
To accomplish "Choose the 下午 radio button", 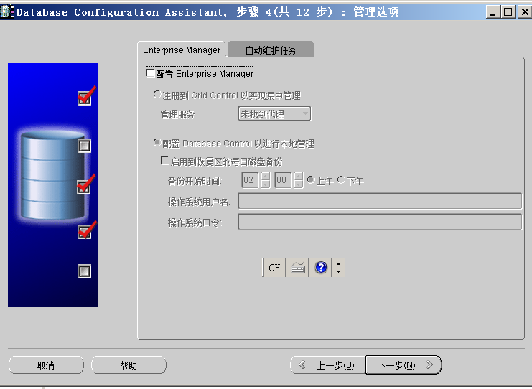I will click(341, 179).
